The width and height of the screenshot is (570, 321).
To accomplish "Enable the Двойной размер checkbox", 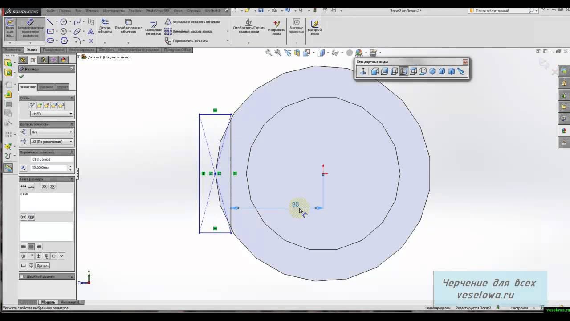I will [21, 276].
